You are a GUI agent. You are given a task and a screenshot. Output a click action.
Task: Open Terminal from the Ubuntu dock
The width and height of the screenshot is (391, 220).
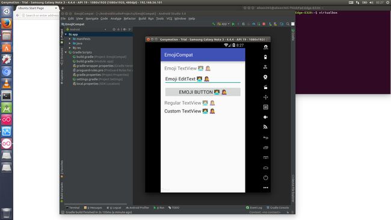(7, 96)
